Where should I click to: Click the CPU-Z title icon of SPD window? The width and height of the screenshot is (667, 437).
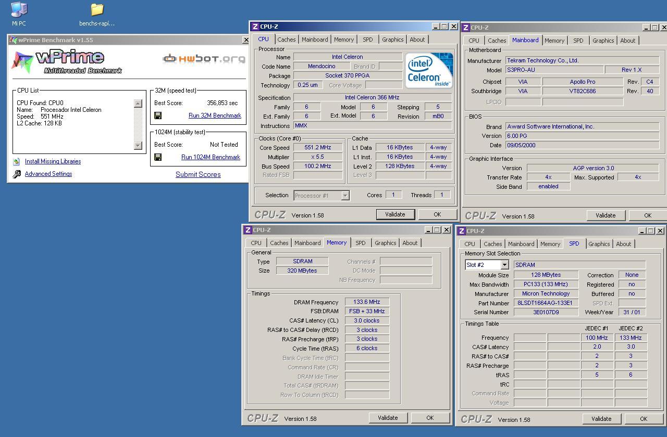coord(462,231)
